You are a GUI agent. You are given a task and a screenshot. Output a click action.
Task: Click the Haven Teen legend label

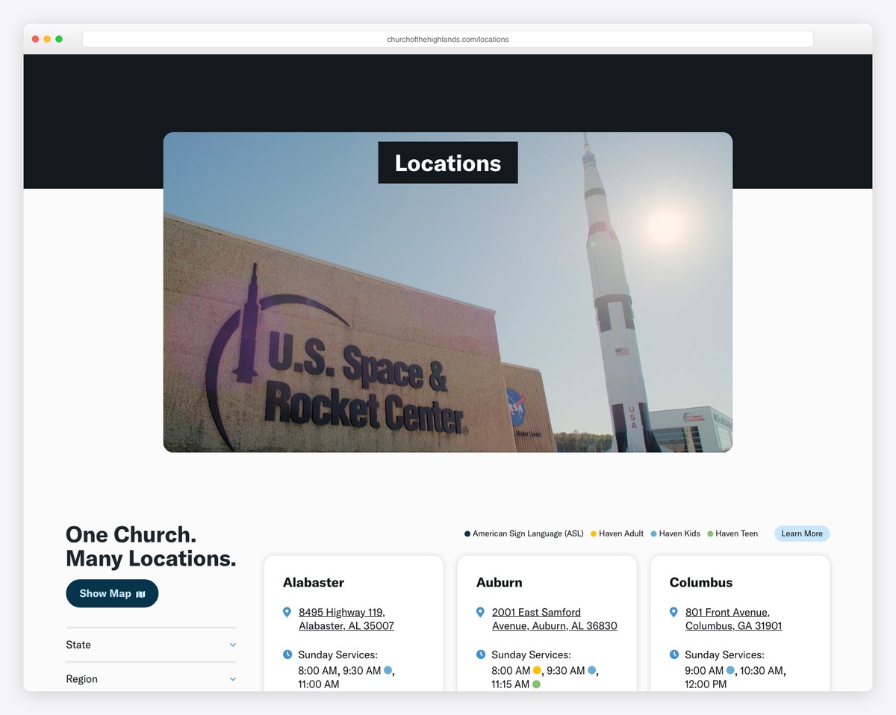point(737,533)
